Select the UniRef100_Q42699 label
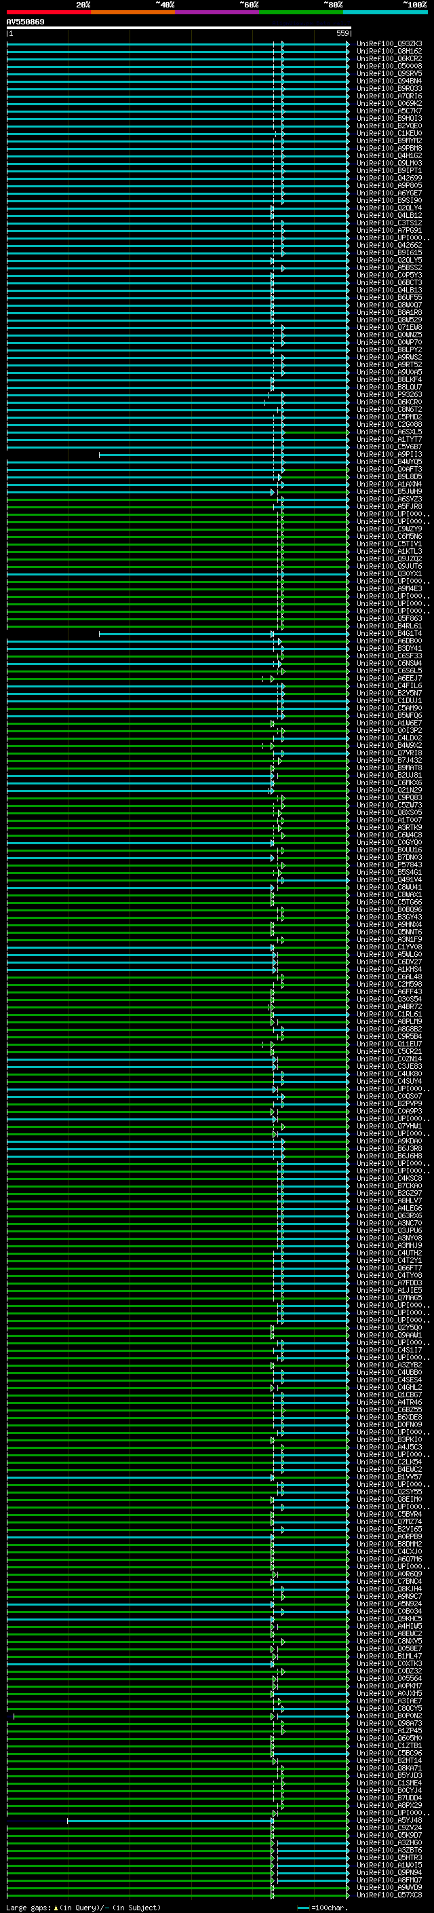This screenshot has width=434, height=1913. tap(389, 178)
